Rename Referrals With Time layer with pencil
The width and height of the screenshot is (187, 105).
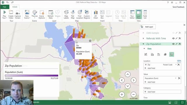[x=176, y=38]
